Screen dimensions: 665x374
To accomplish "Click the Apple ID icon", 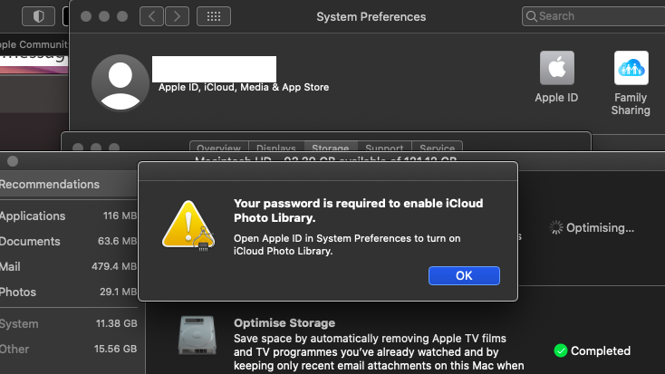I will 557,69.
